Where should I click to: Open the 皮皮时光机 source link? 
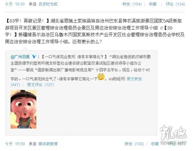point(48,4)
